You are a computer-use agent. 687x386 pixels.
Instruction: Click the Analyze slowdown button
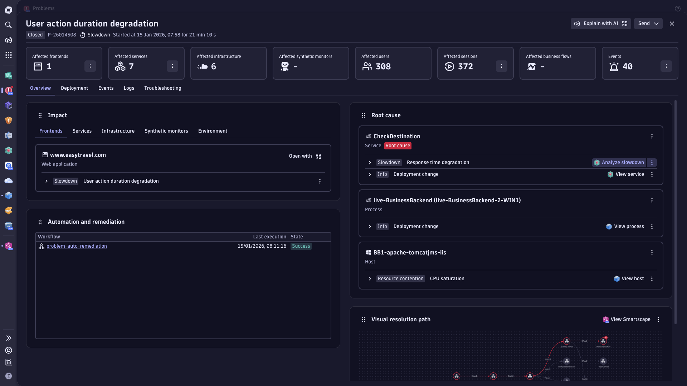tap(619, 163)
